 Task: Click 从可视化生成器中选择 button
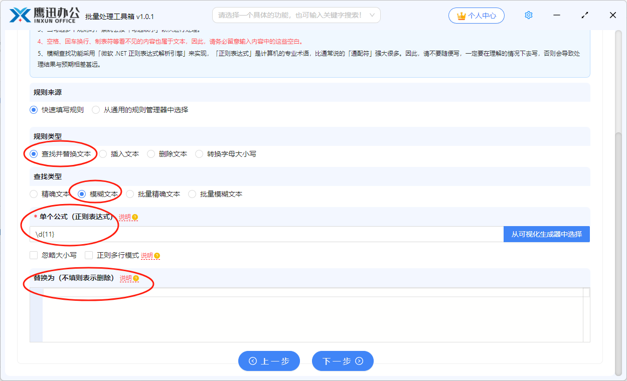coord(547,234)
